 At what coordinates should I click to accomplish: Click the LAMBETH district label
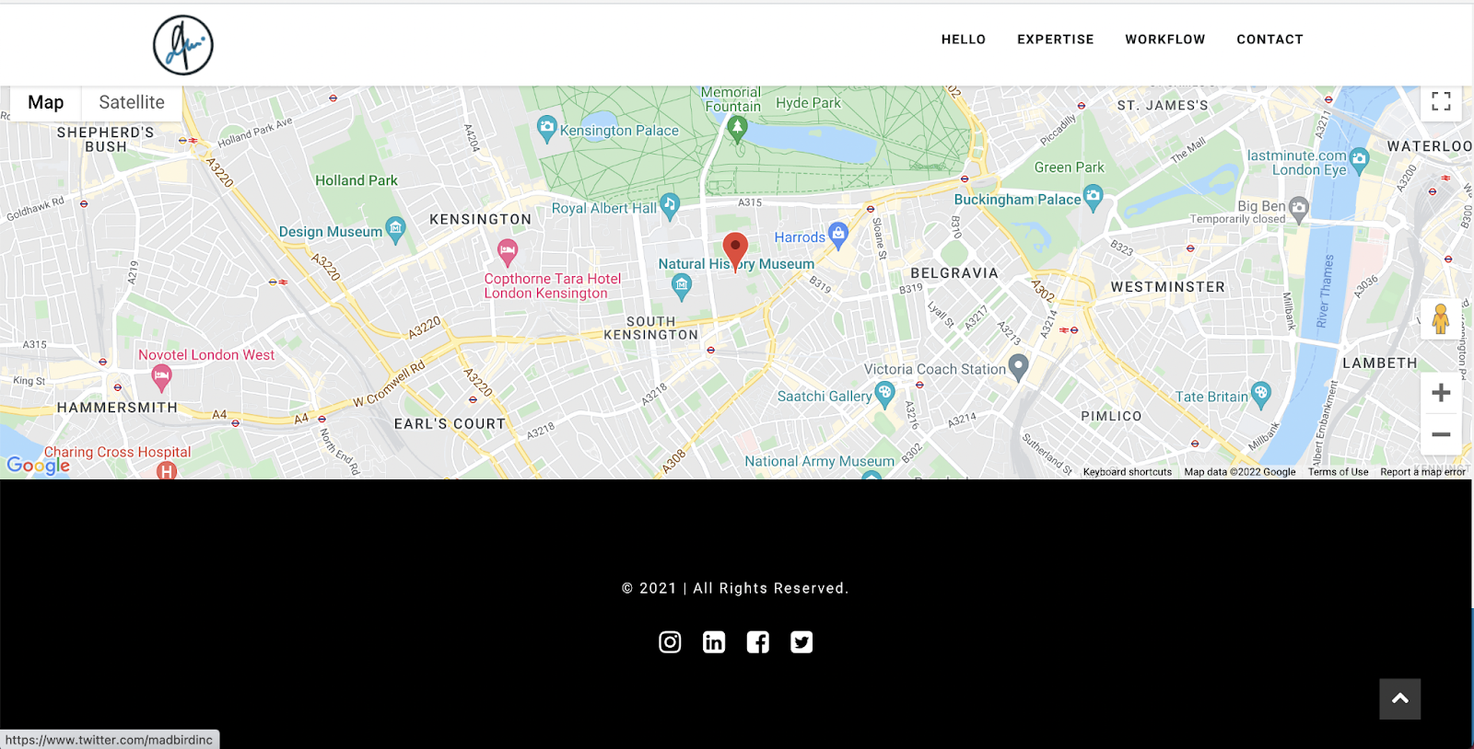1380,363
